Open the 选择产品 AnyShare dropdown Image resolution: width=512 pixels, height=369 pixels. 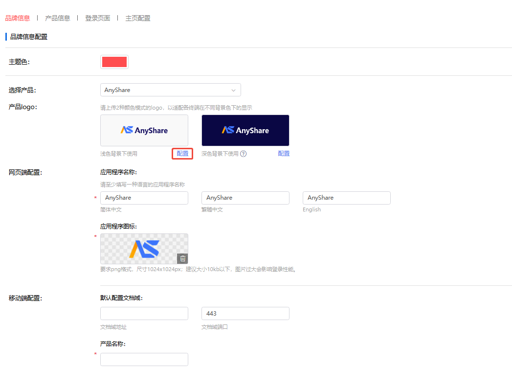click(170, 90)
